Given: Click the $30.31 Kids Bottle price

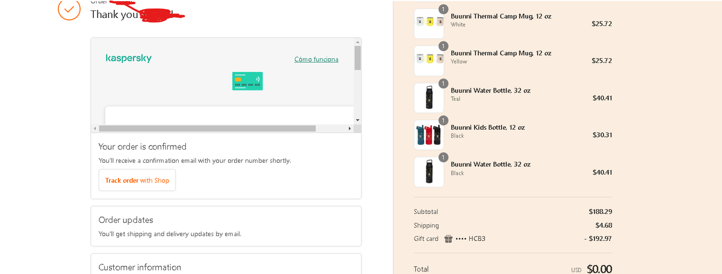Looking at the screenshot, I should pos(602,135).
